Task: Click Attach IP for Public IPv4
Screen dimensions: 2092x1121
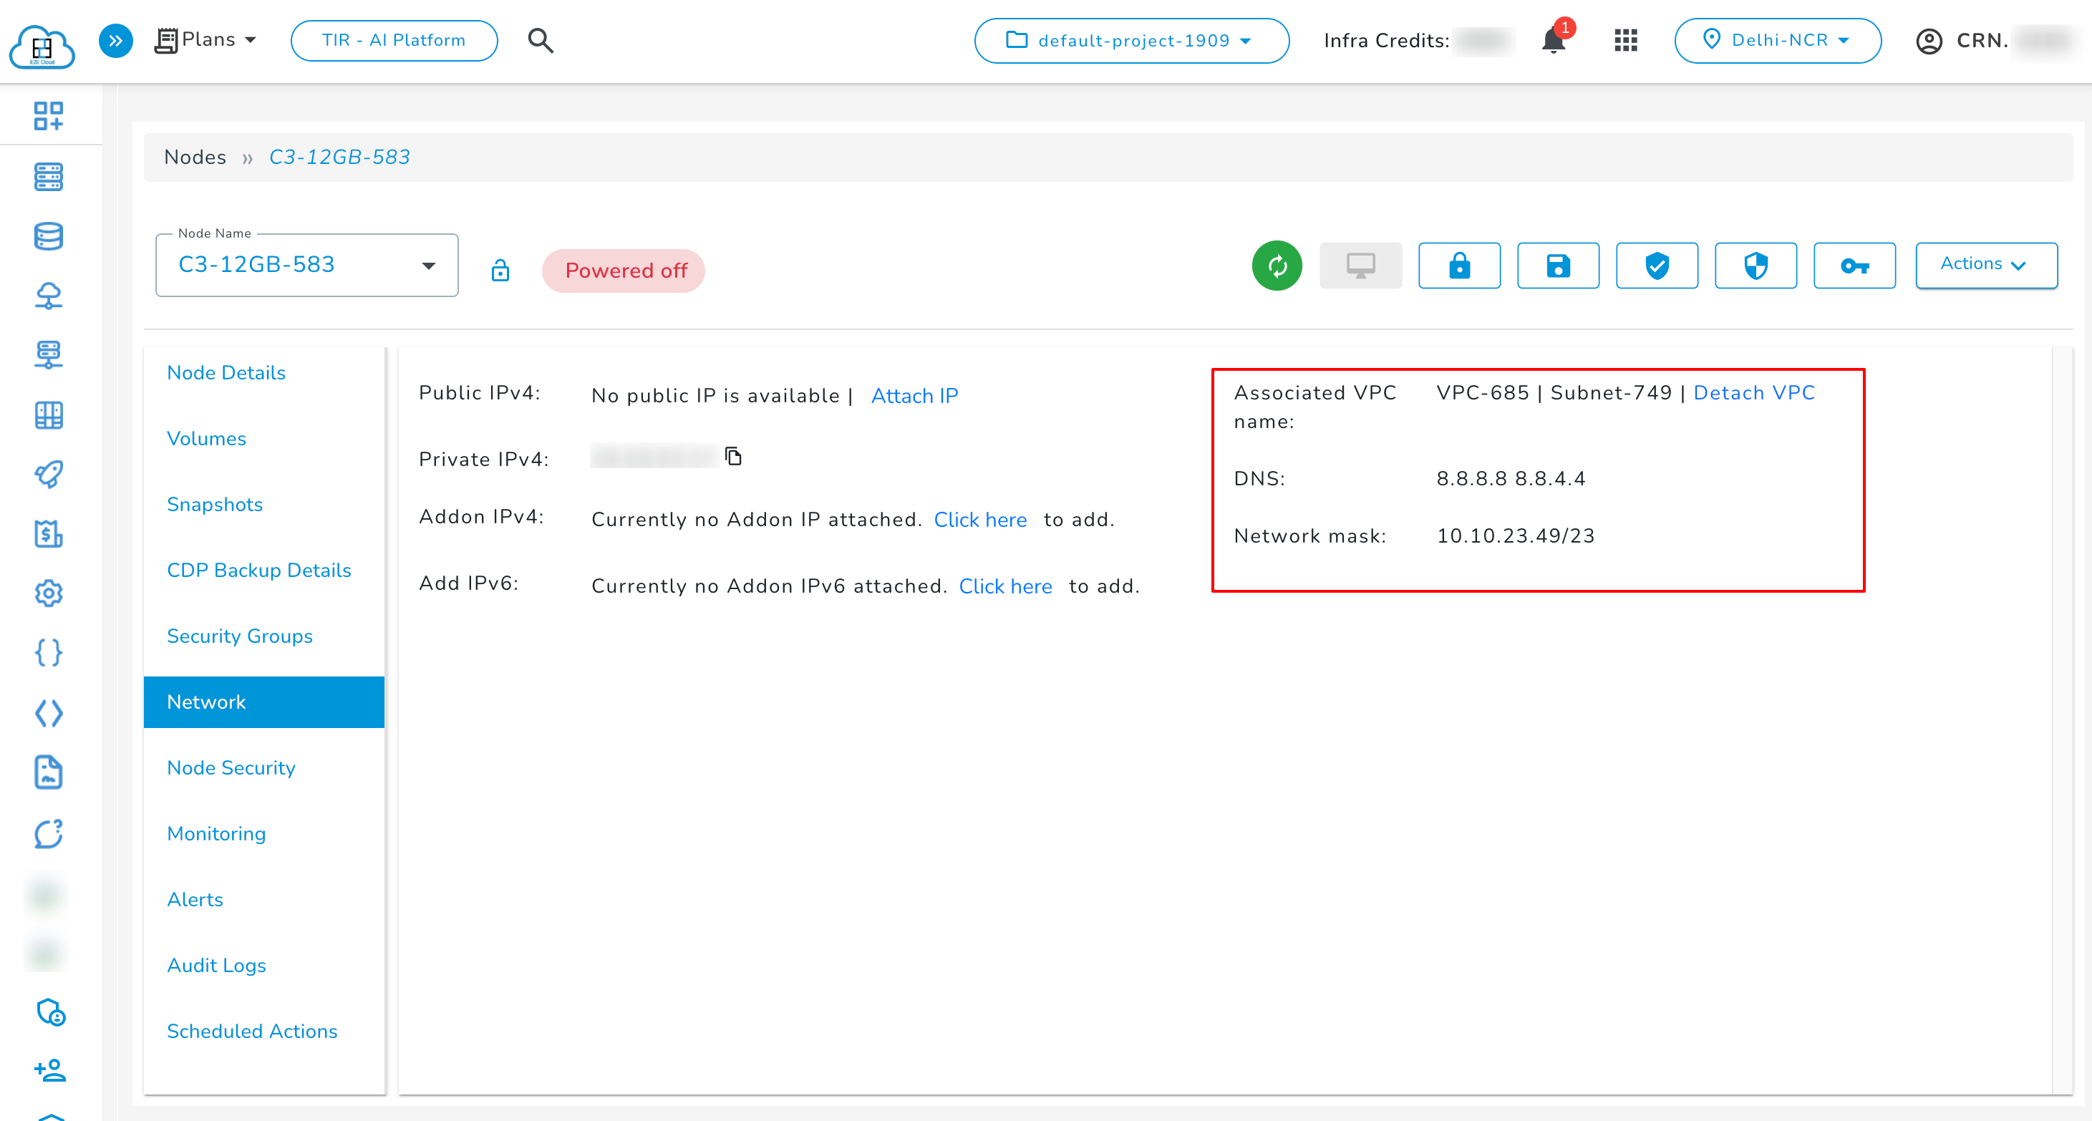Action: point(914,395)
